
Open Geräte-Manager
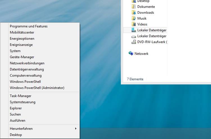[44, 57]
